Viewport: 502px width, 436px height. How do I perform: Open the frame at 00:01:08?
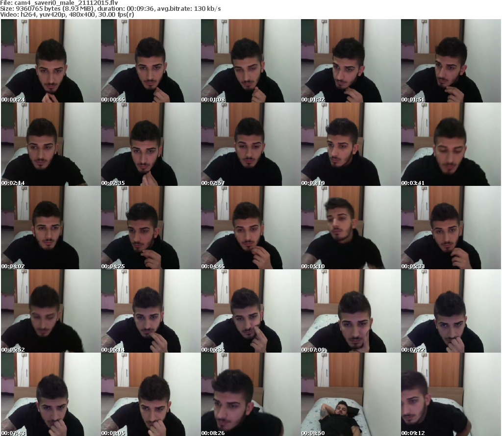click(x=251, y=61)
